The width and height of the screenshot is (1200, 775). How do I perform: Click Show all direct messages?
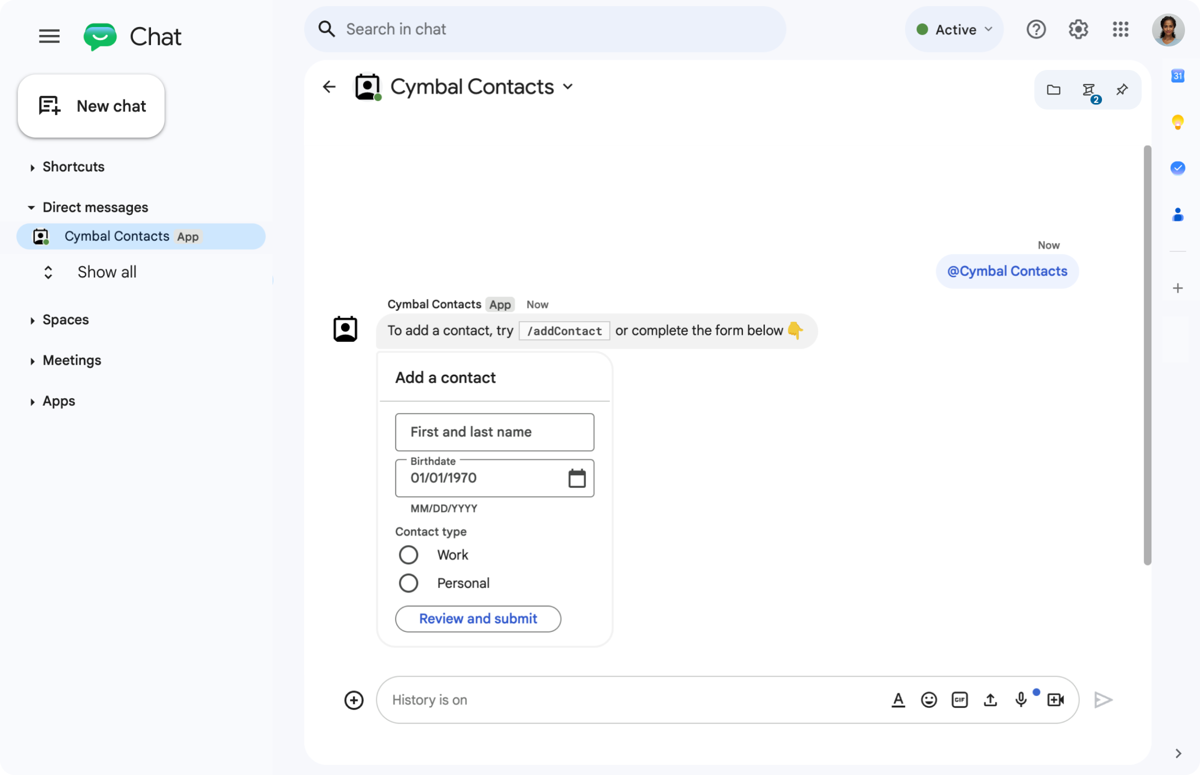pos(107,272)
